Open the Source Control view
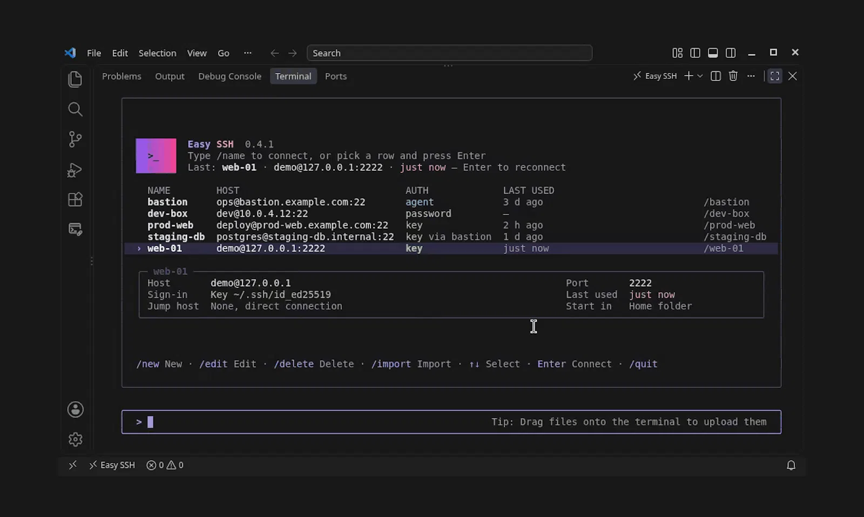Screen dimensions: 864x517 pyautogui.click(x=75, y=139)
